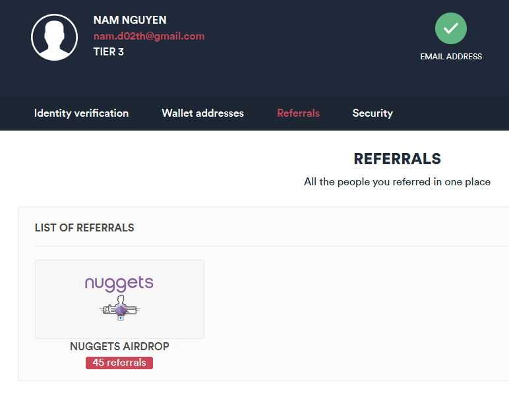Go to the Security tab
The image size is (509, 393).
coord(373,113)
